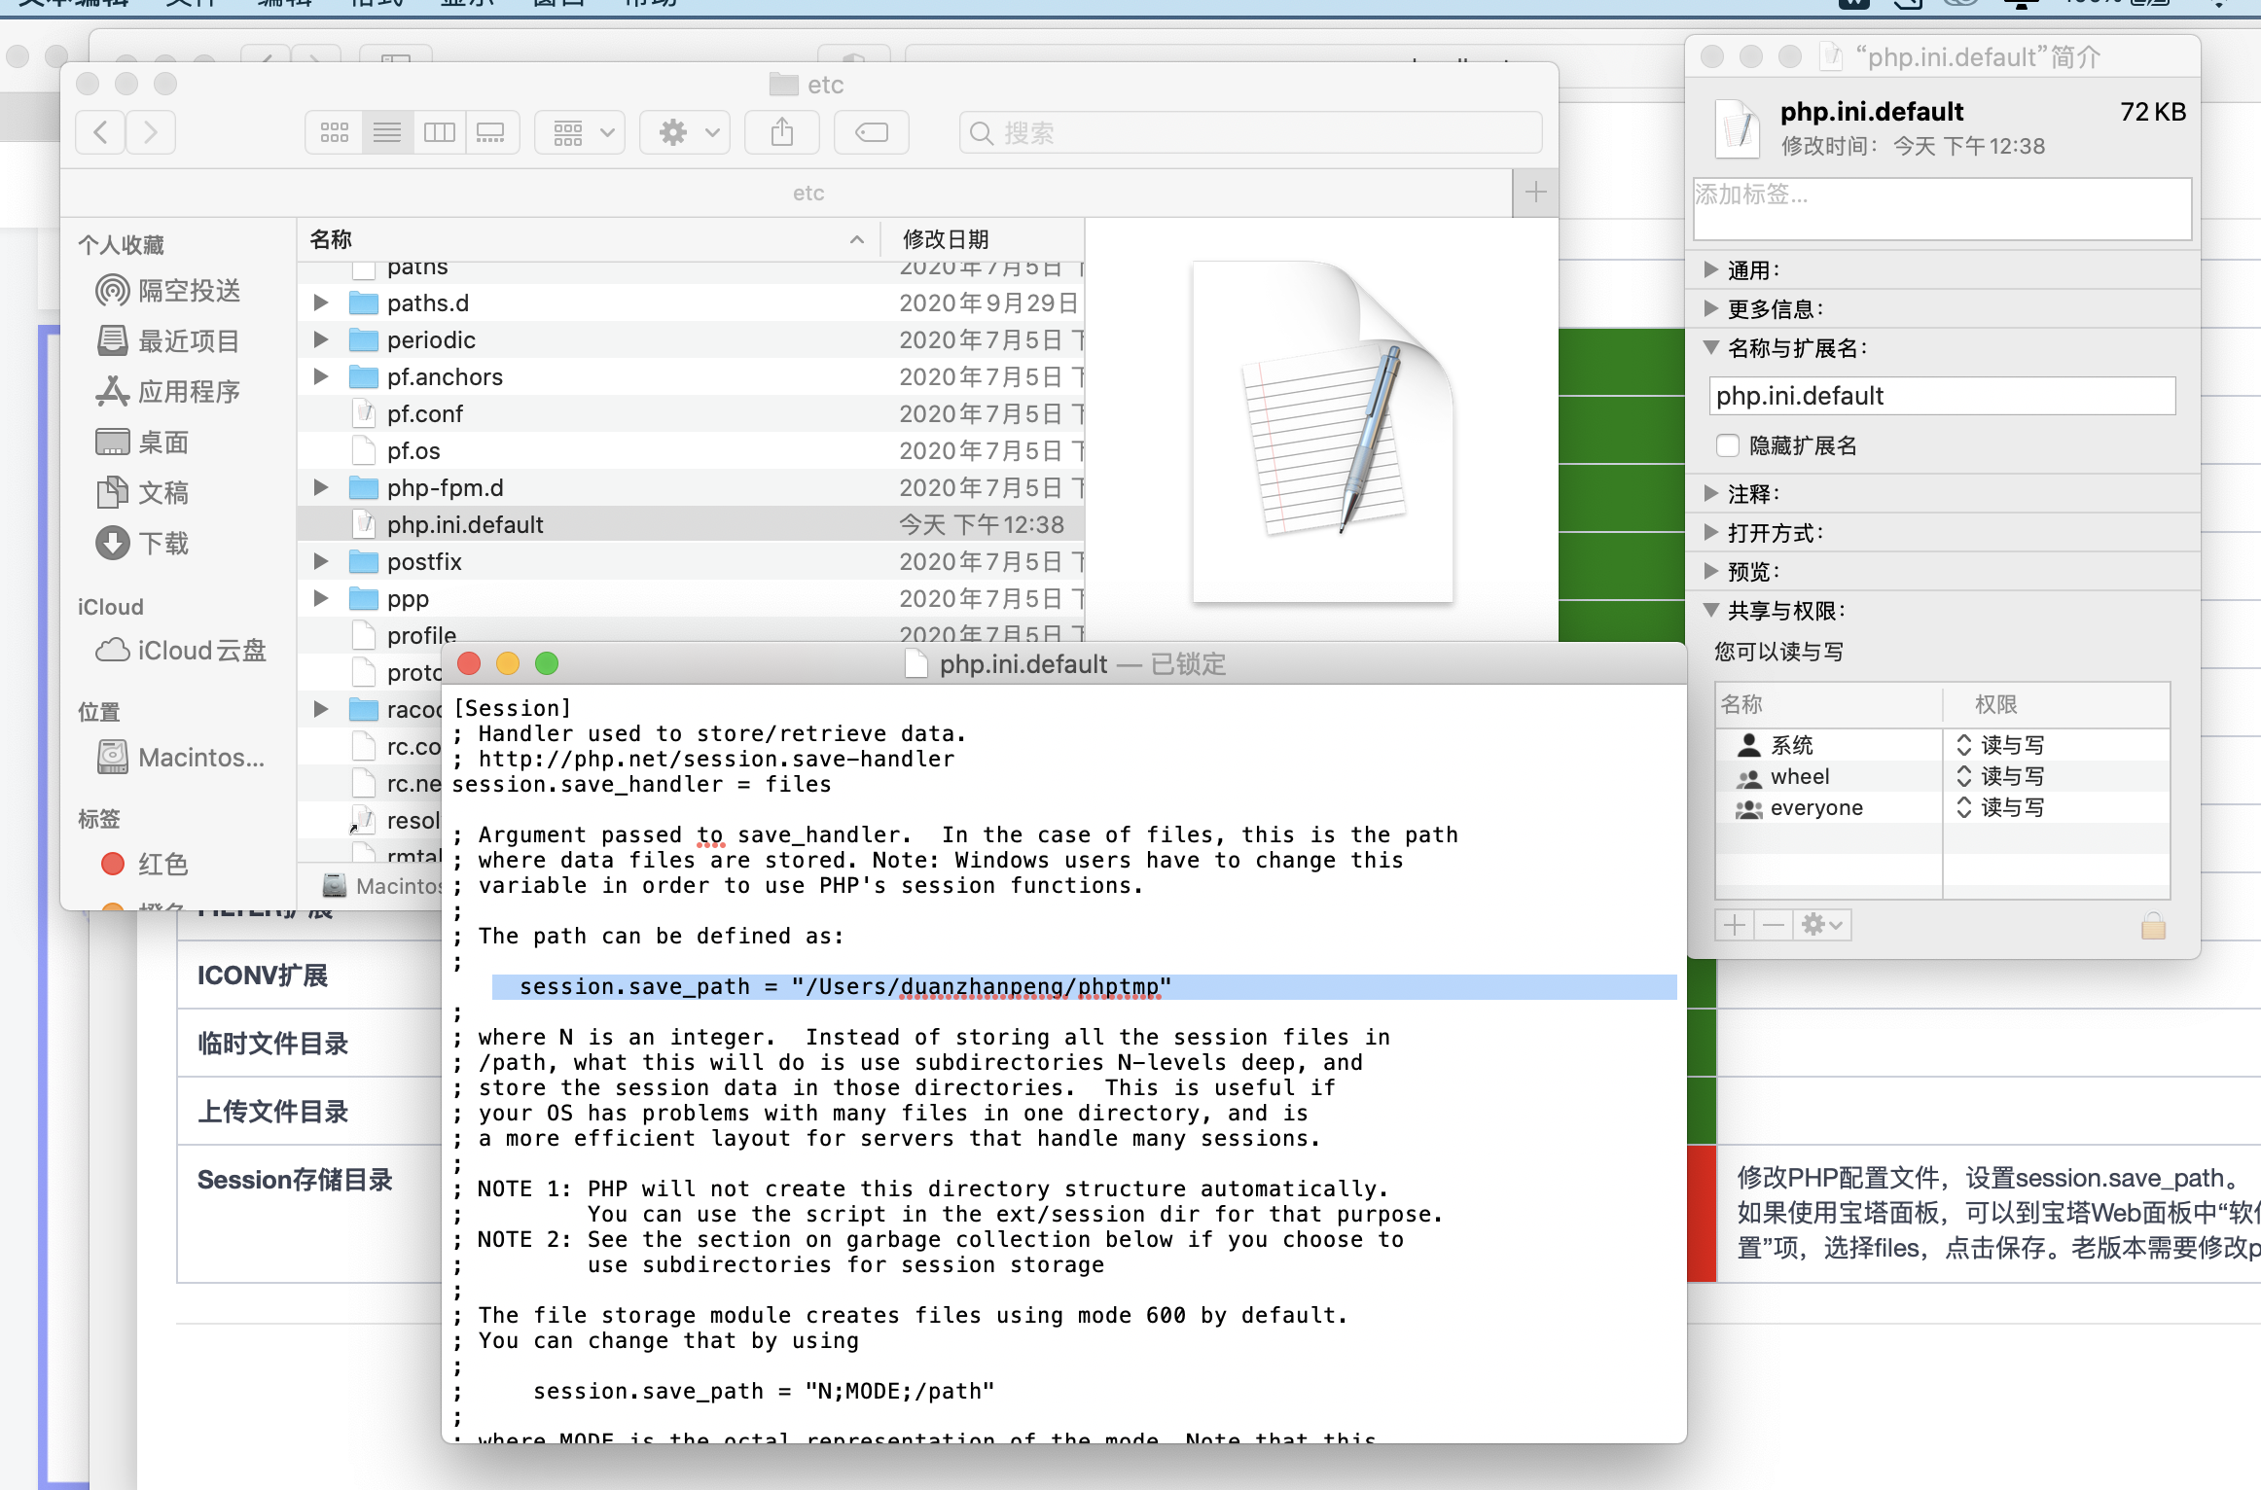This screenshot has height=1490, width=2261.
Task: Open Desktop in Finder sidebar
Action: [143, 442]
